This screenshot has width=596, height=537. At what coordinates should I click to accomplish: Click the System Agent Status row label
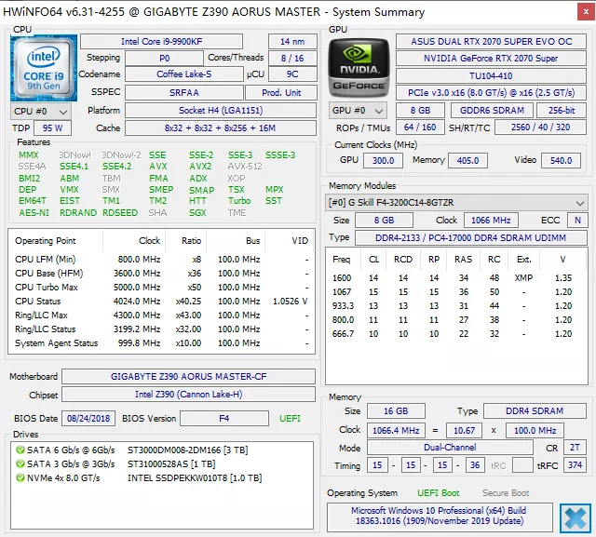pos(56,343)
